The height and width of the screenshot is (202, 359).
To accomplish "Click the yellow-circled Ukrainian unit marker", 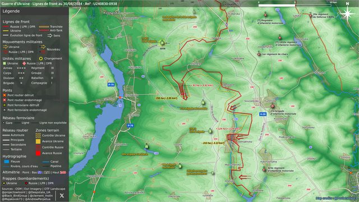I will (x=162, y=43).
